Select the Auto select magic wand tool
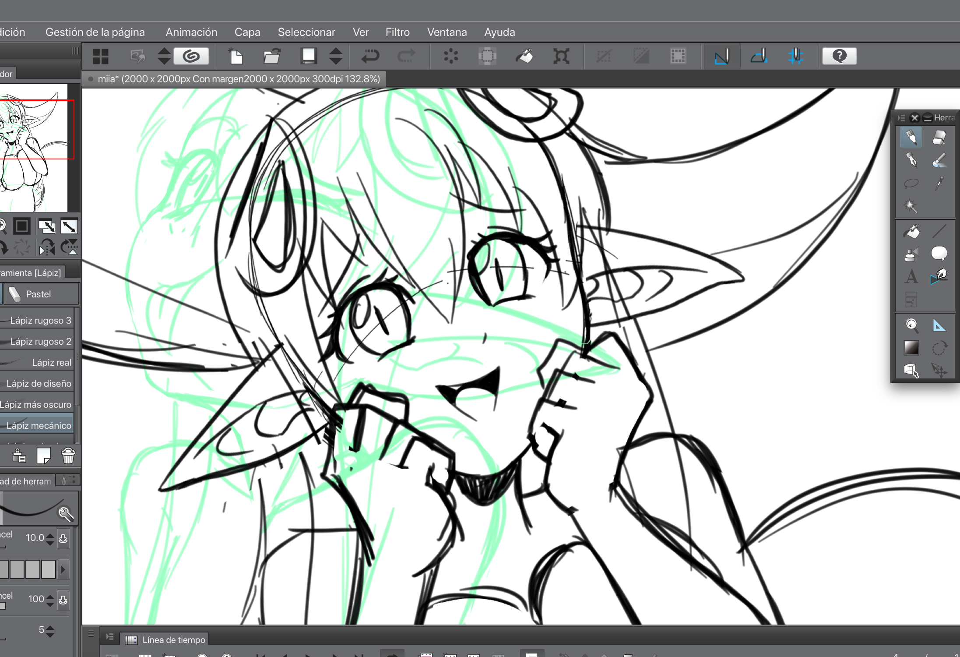This screenshot has width=960, height=657. pyautogui.click(x=911, y=206)
